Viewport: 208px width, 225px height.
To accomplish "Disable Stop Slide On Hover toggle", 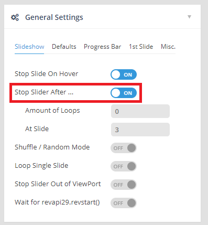I will coord(124,74).
